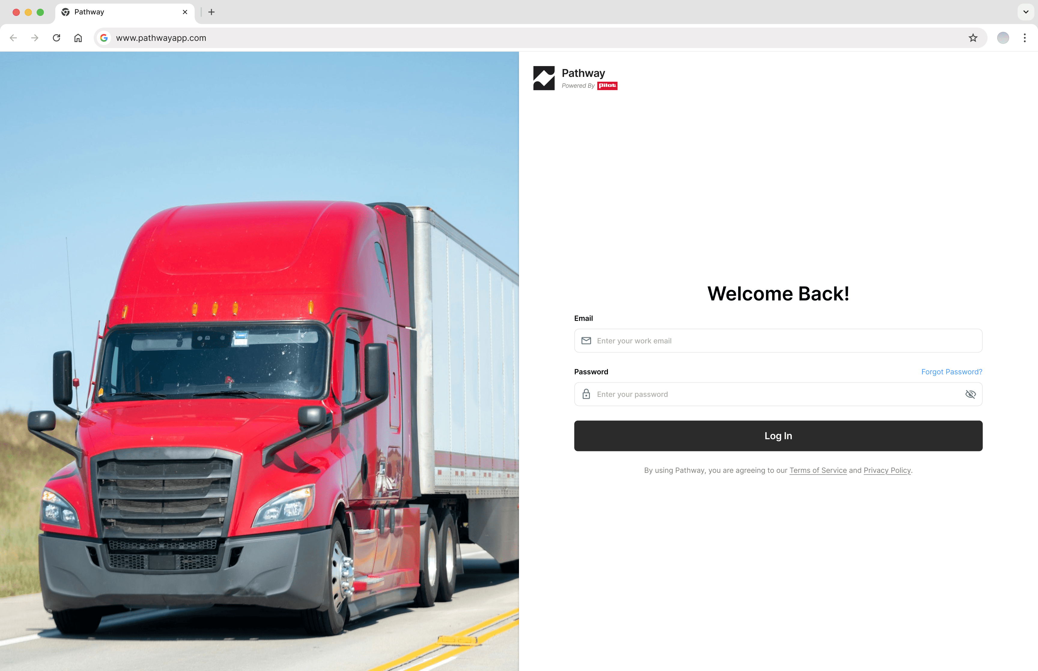Open the Terms of Service link
Image resolution: width=1038 pixels, height=671 pixels.
(x=818, y=470)
